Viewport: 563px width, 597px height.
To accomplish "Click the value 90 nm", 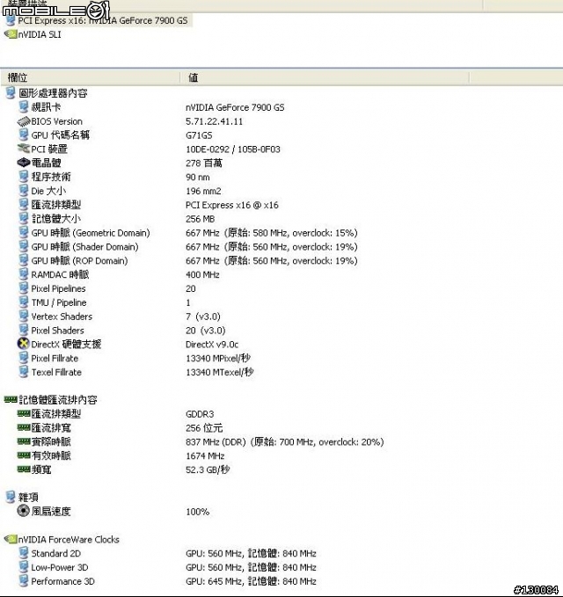I will click(x=198, y=177).
